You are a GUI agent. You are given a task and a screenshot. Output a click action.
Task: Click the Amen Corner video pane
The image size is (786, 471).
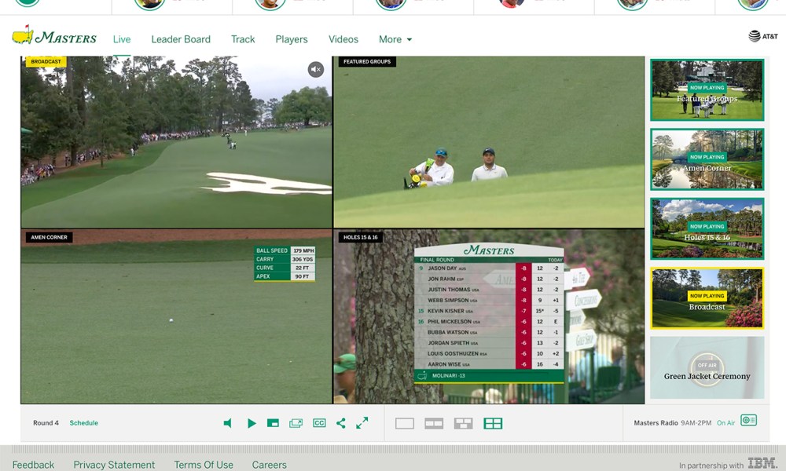coord(176,317)
